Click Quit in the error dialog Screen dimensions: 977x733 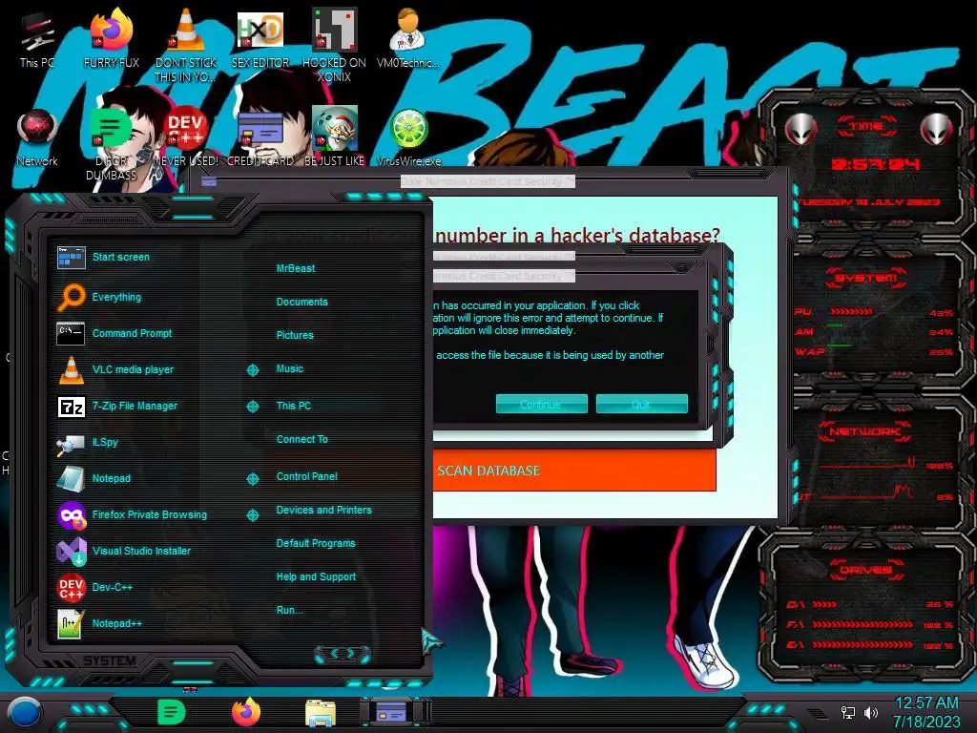pos(641,404)
